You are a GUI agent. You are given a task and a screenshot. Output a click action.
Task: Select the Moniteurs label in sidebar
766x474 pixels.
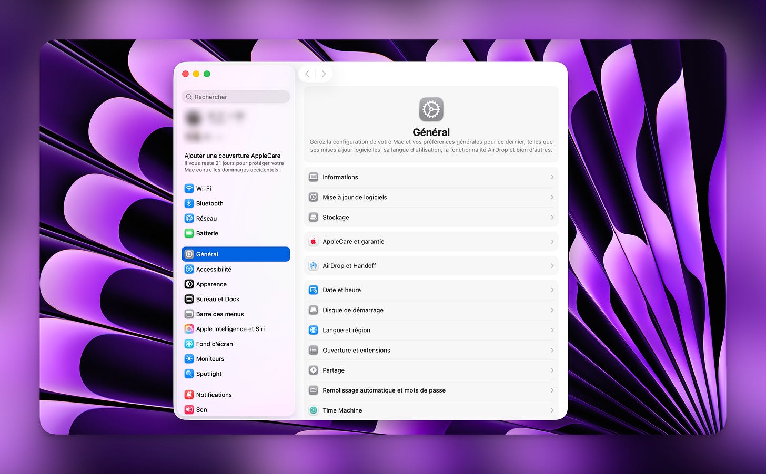(210, 359)
